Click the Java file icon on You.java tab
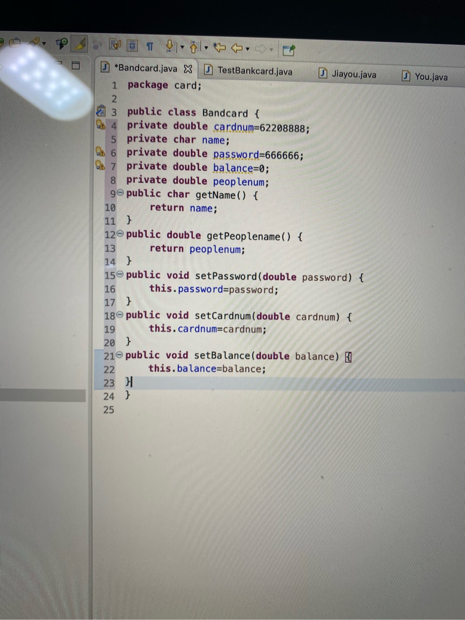Image resolution: width=465 pixels, height=620 pixels. coord(406,76)
